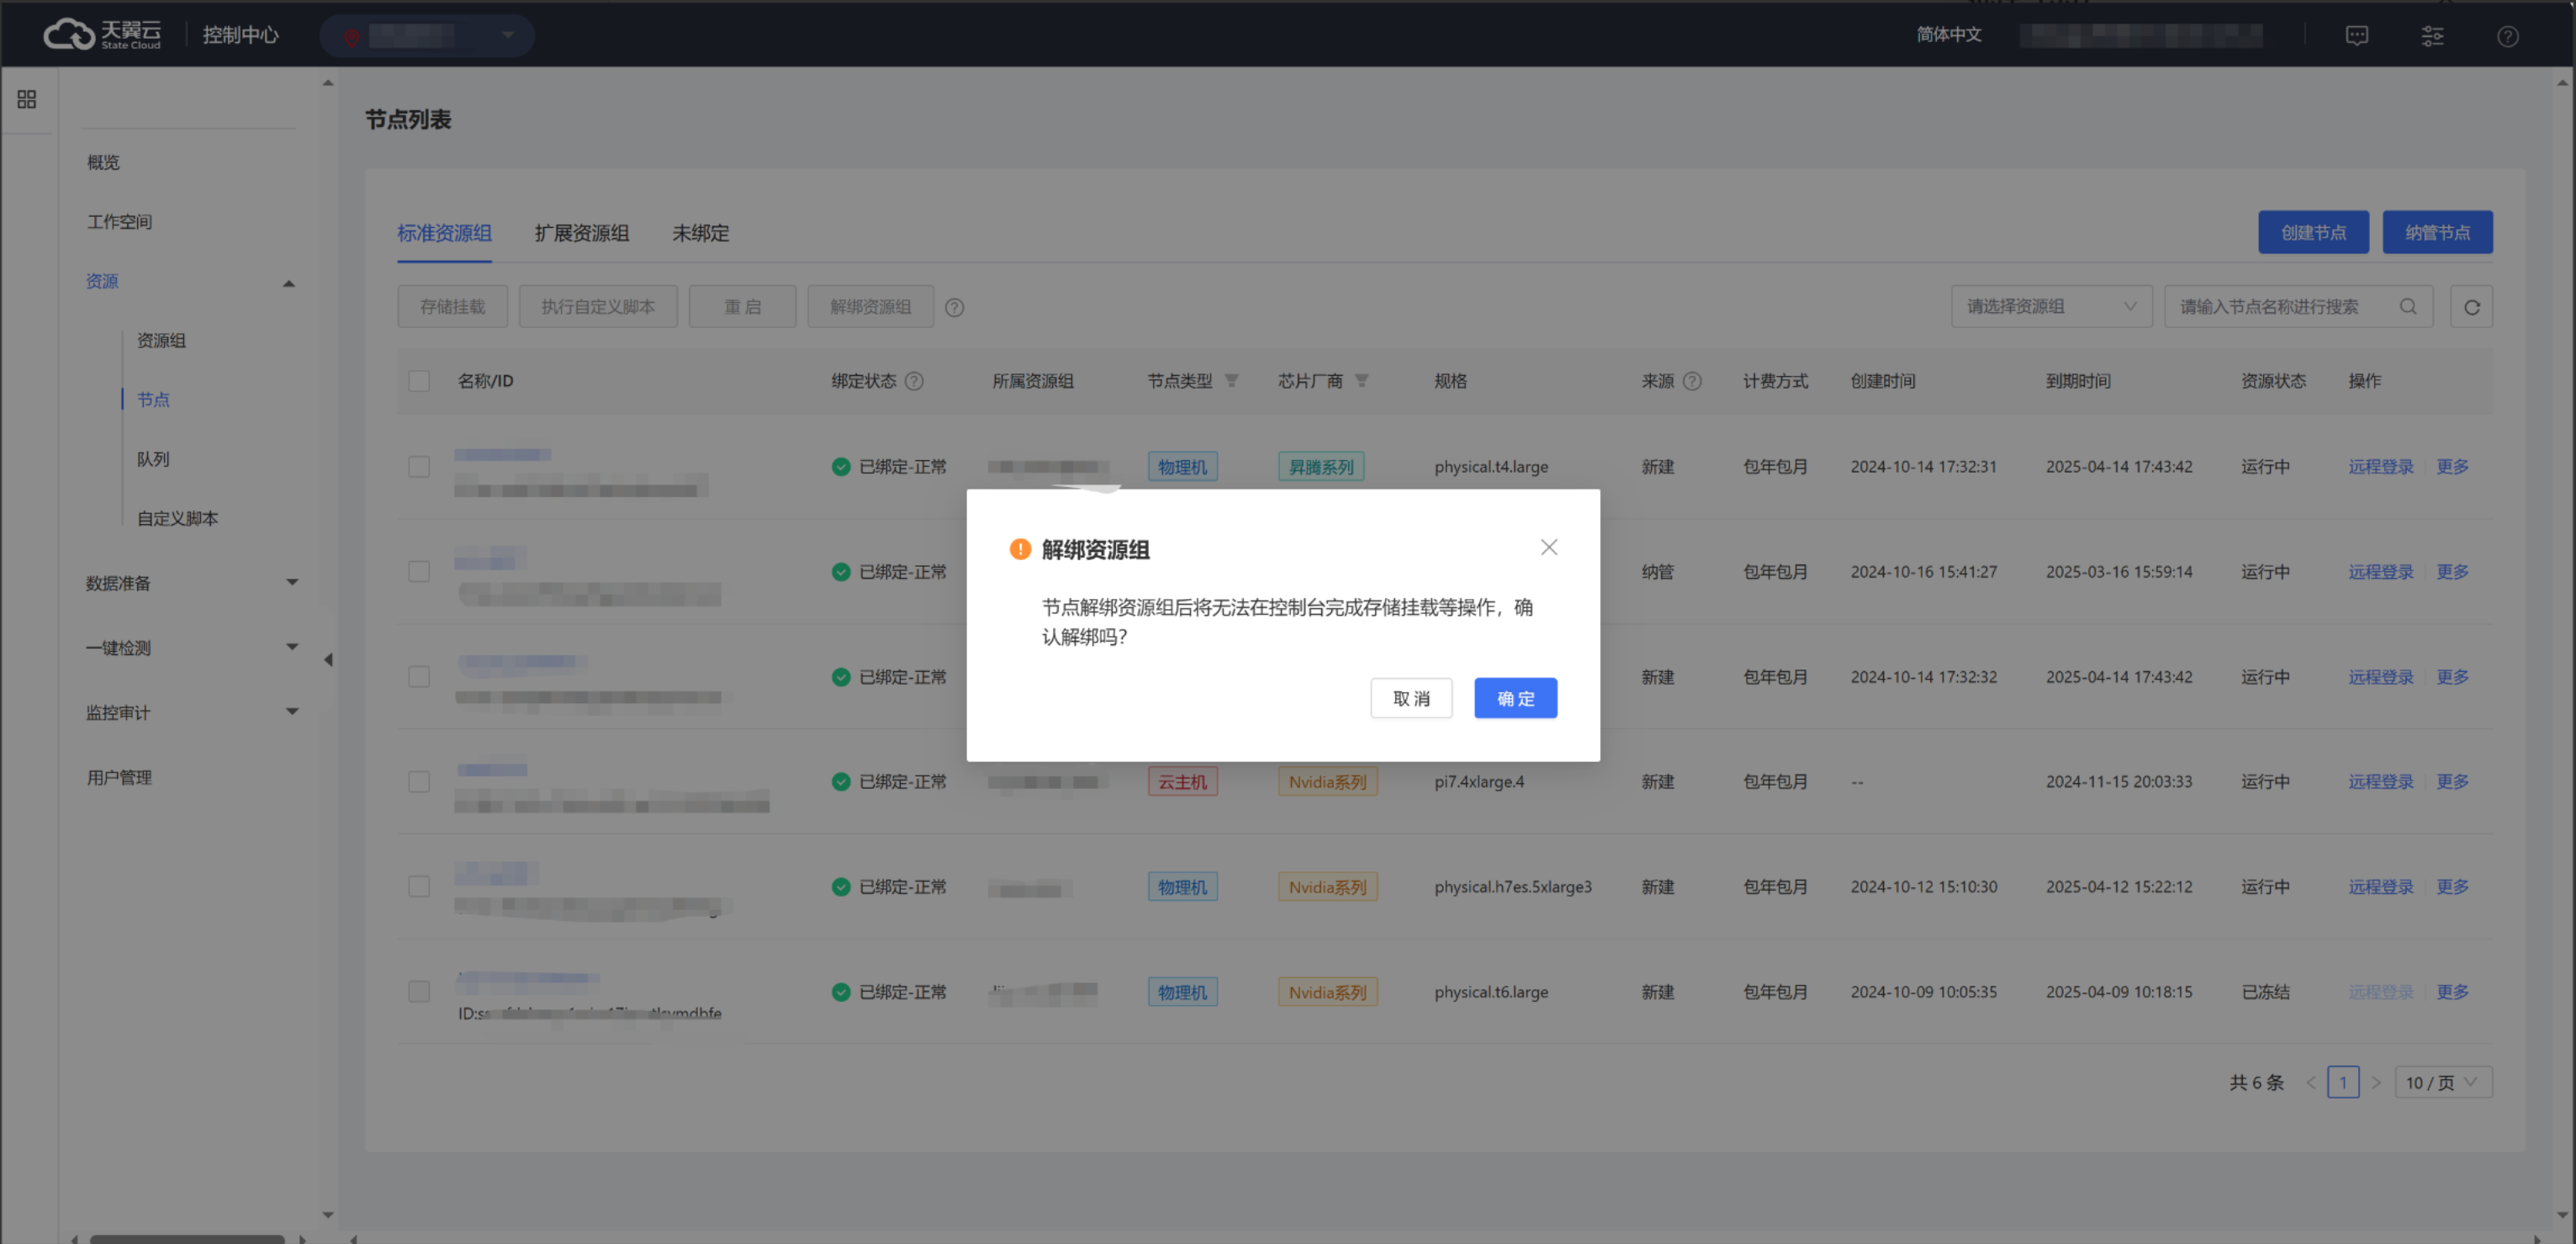Click 远程登录 for physical.h7es.5xlarge3 row

pos(2381,887)
